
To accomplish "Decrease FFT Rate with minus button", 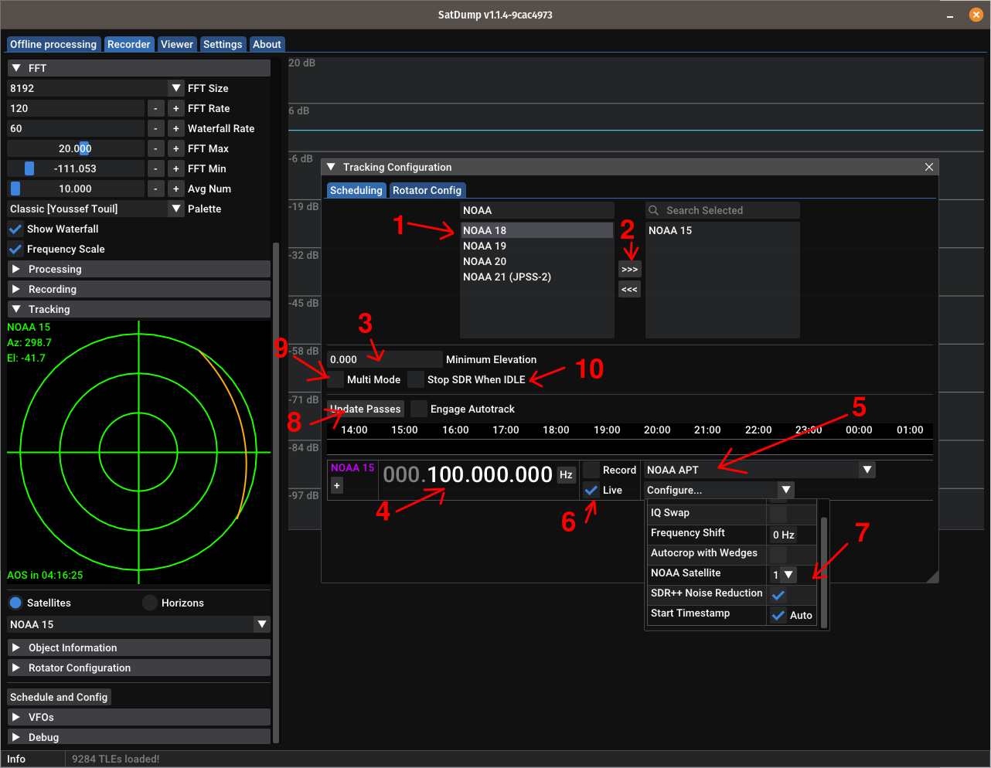I will (155, 108).
